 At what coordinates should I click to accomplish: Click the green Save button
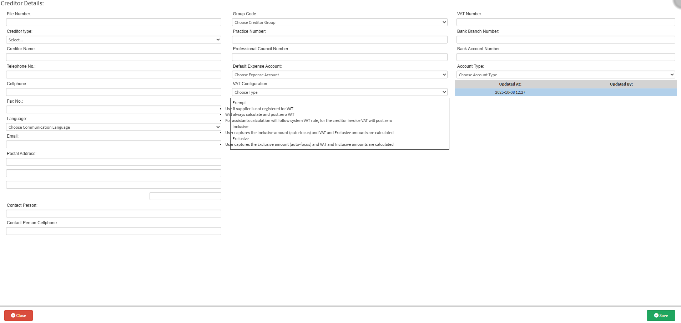coord(661,316)
